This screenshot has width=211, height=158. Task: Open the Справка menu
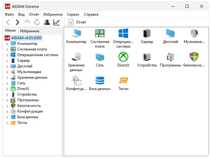(91, 14)
